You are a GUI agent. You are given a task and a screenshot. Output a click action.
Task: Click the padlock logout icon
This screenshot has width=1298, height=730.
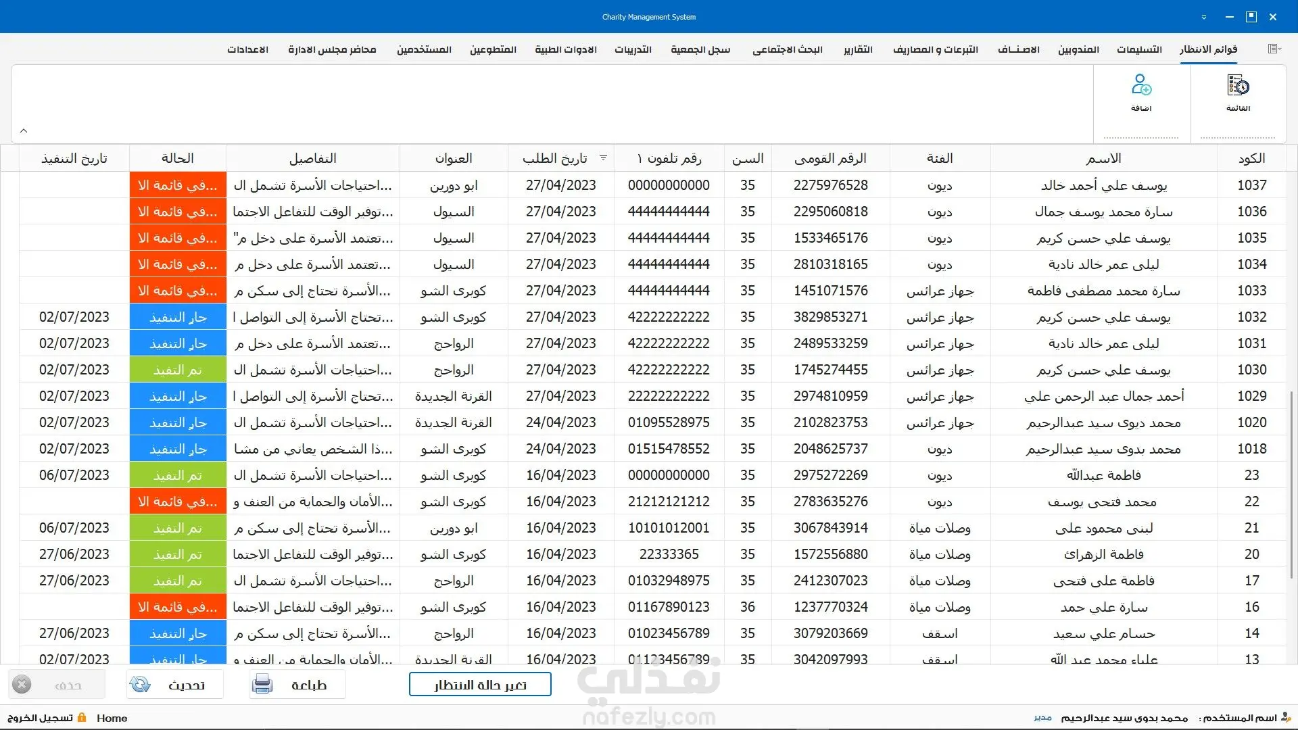pyautogui.click(x=82, y=718)
